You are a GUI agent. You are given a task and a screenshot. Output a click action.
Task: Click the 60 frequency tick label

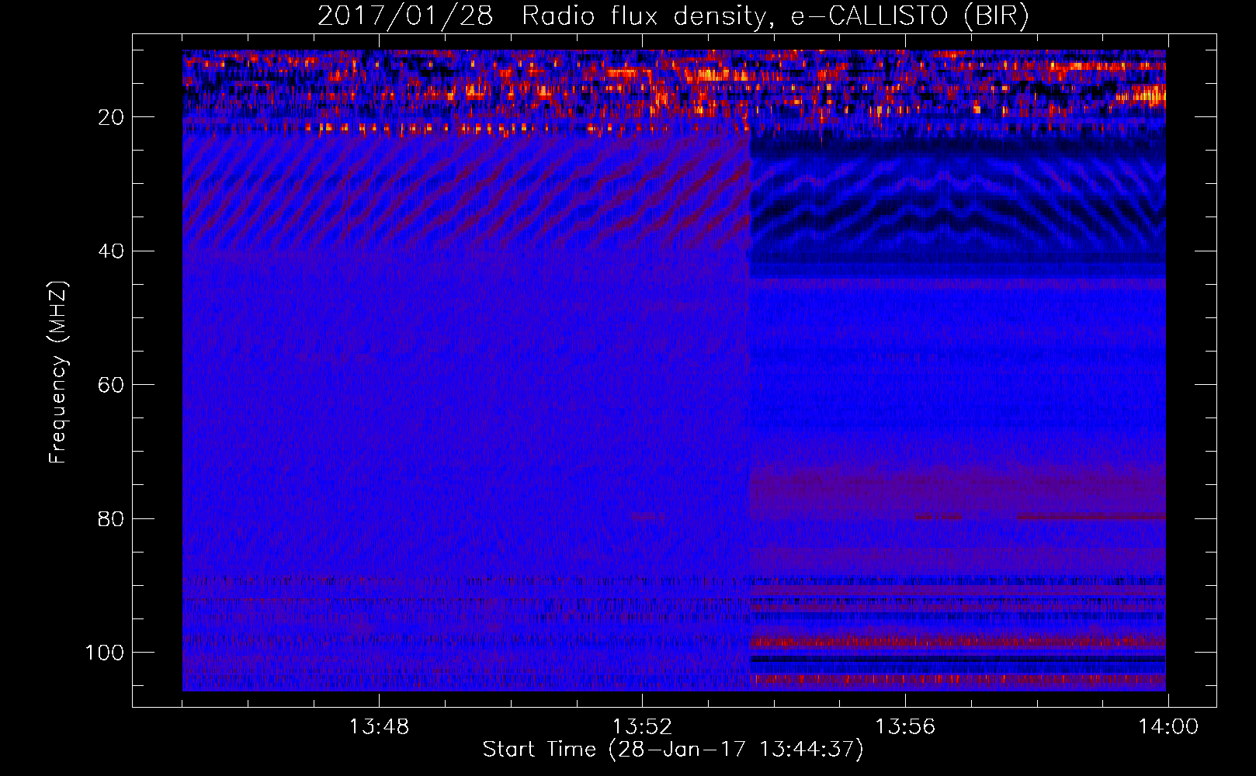tap(111, 385)
